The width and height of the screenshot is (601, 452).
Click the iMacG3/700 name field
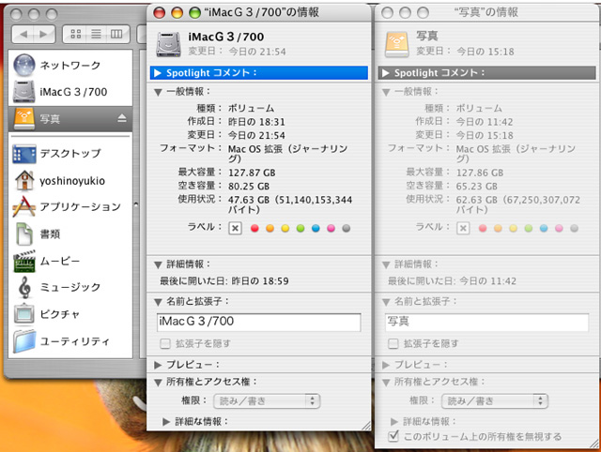point(259,323)
